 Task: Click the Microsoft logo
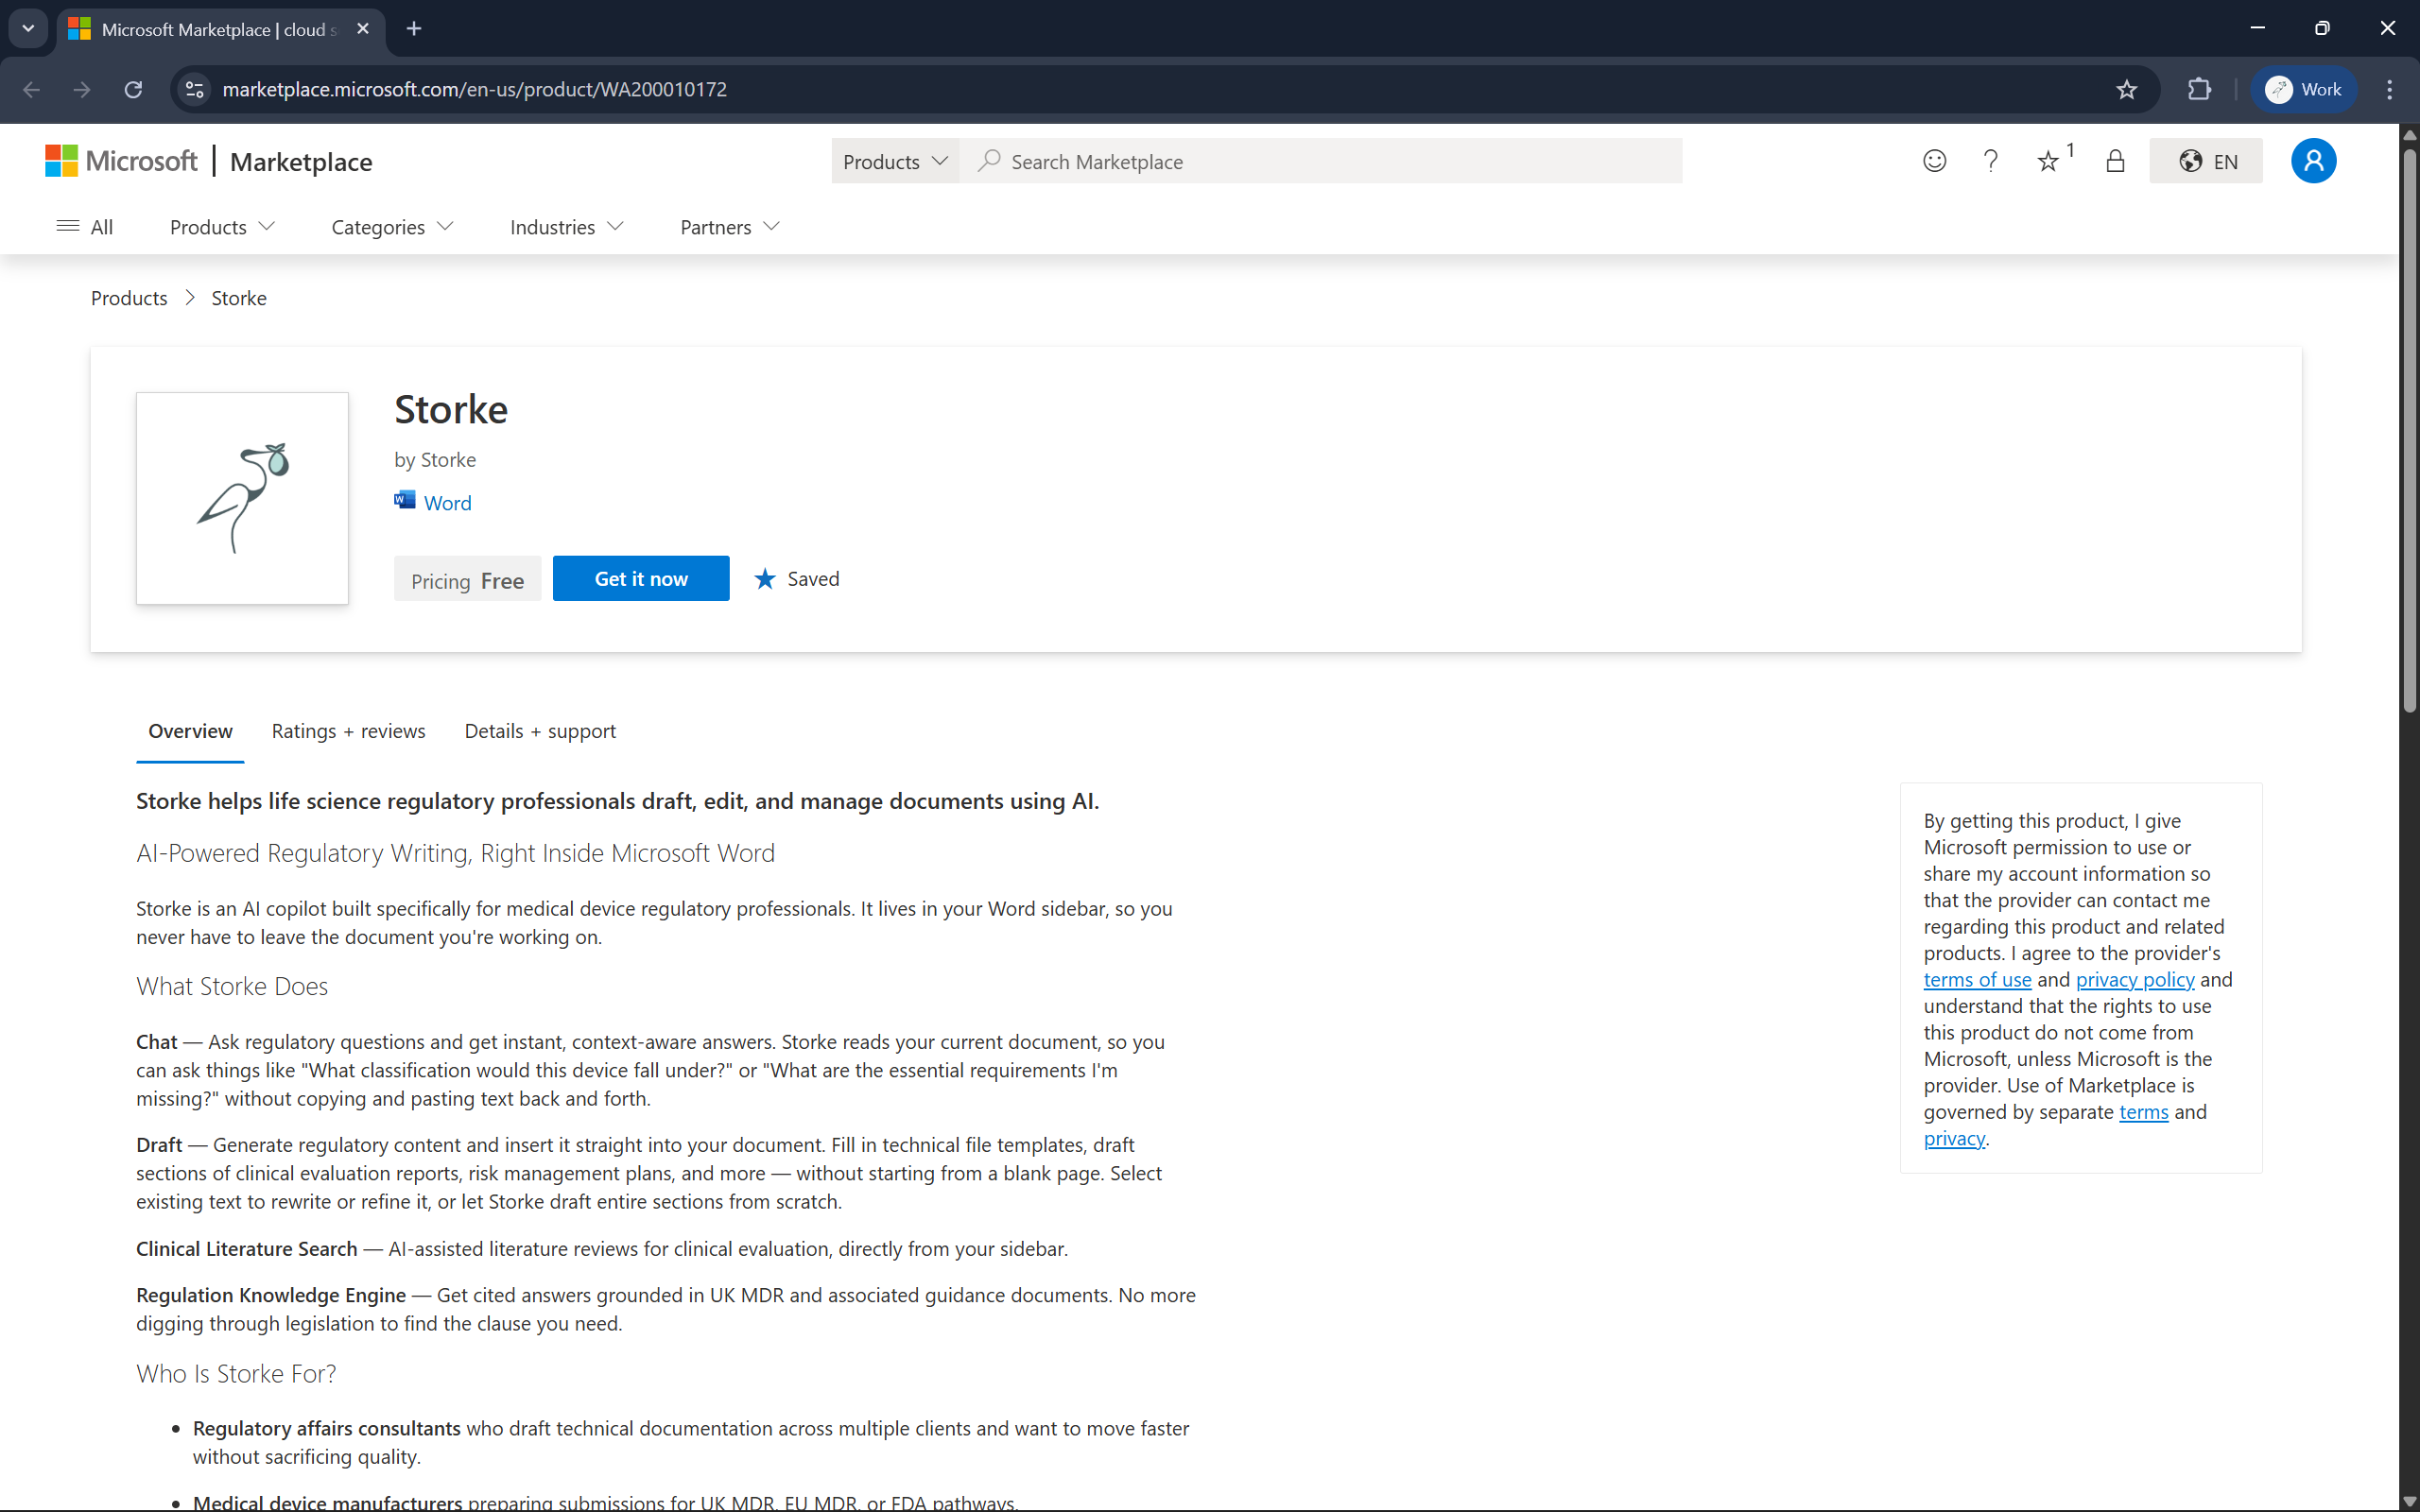coord(122,161)
